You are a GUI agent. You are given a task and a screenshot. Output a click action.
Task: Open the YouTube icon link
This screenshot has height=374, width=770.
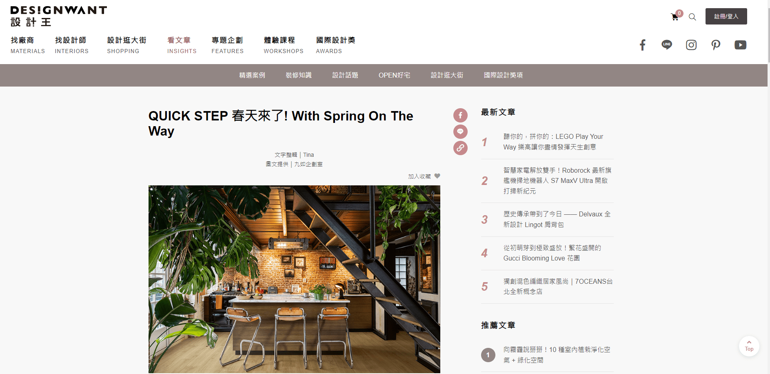tap(740, 45)
